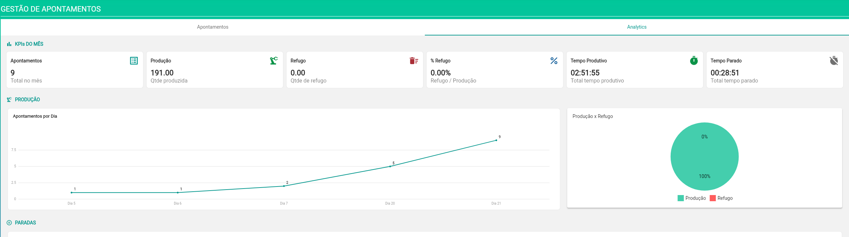The height and width of the screenshot is (237, 849).
Task: Click the Dia 5 axis label
Action: (72, 203)
